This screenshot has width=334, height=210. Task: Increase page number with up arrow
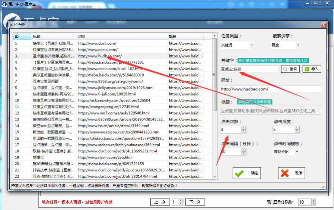point(181,200)
